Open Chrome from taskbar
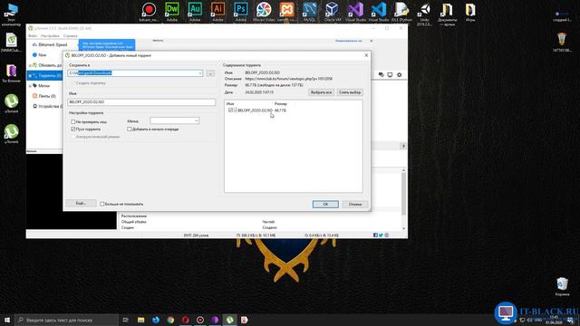The width and height of the screenshot is (580, 326). point(170,320)
